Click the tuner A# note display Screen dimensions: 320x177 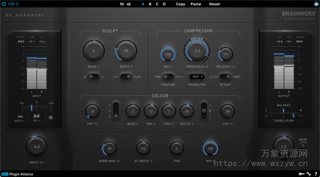pos(36,118)
